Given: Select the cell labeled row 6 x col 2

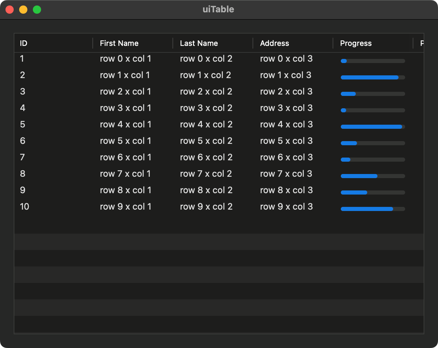Looking at the screenshot, I should tap(206, 157).
